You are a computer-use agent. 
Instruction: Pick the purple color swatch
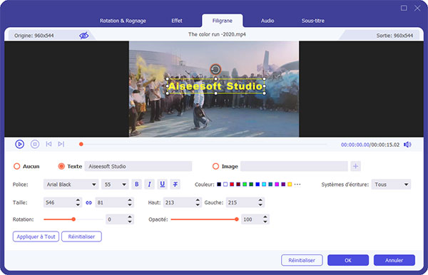283,185
